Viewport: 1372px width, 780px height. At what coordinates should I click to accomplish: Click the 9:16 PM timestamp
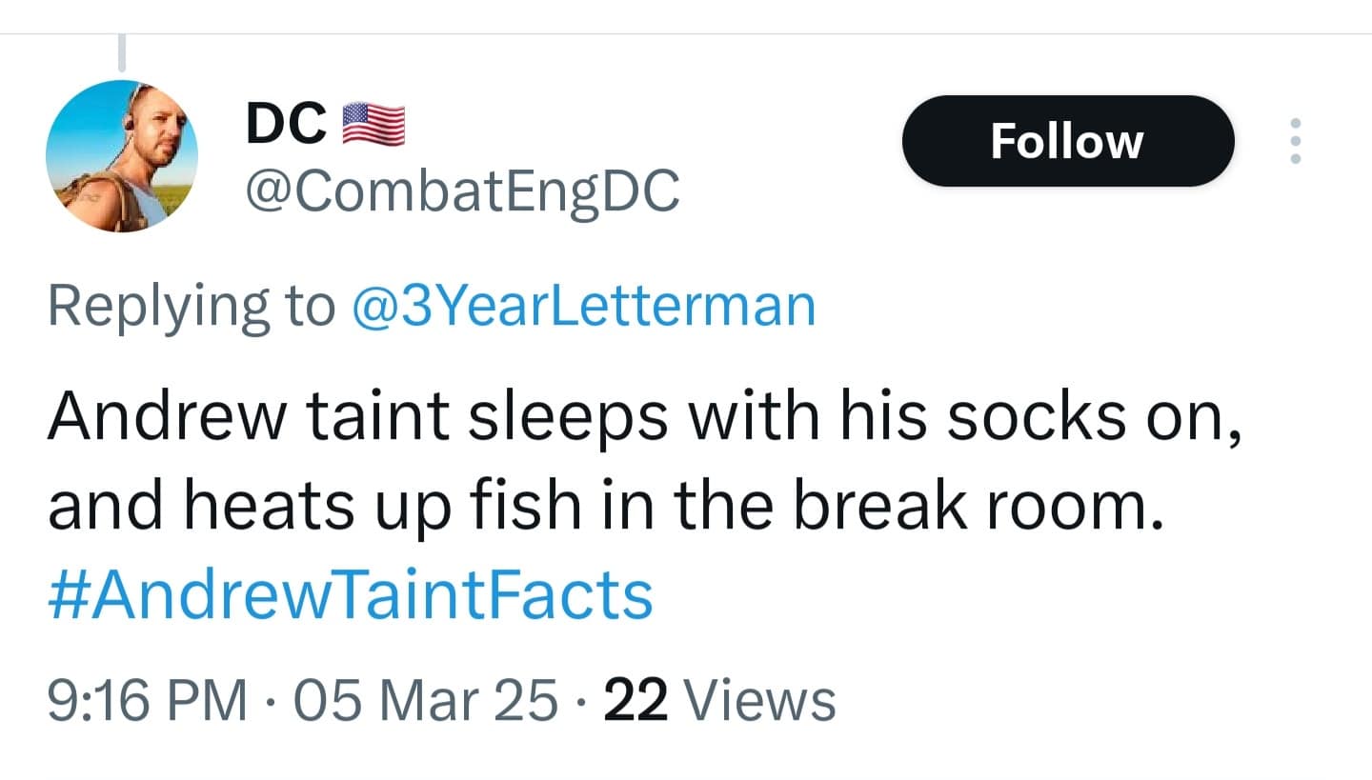(x=147, y=698)
